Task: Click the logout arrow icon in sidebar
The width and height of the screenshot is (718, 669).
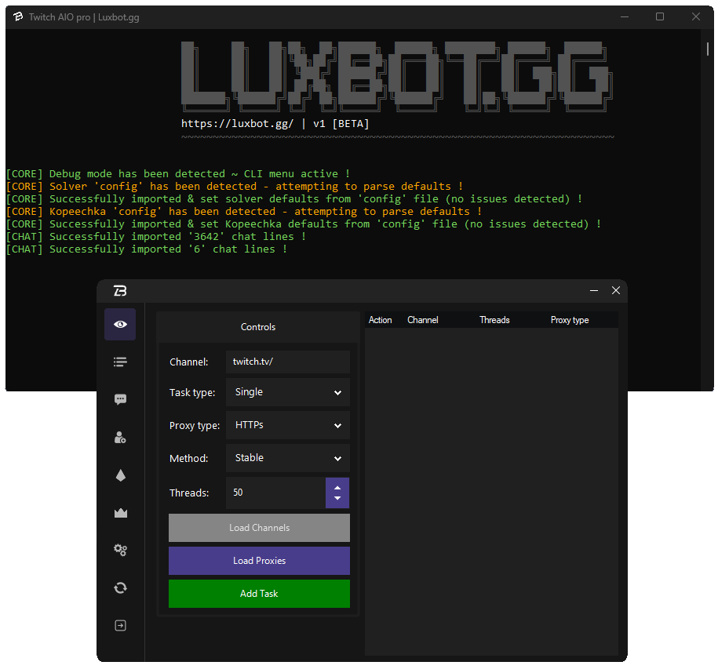Action: [120, 626]
